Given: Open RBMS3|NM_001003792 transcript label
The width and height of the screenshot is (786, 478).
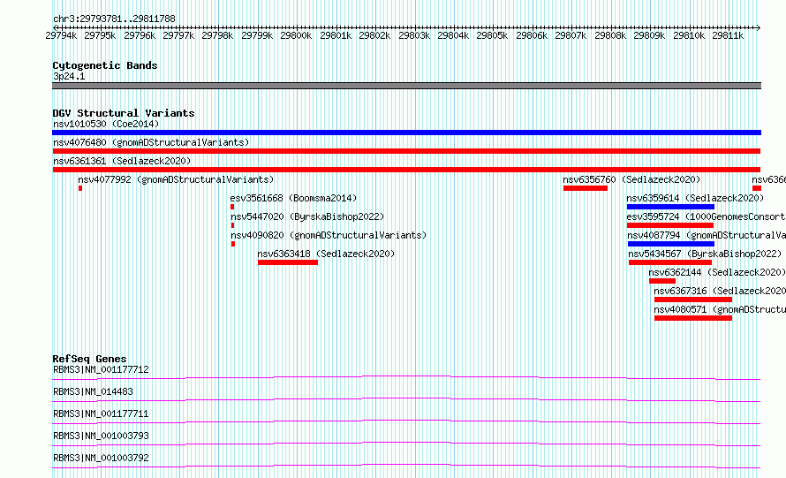Looking at the screenshot, I should tap(101, 458).
